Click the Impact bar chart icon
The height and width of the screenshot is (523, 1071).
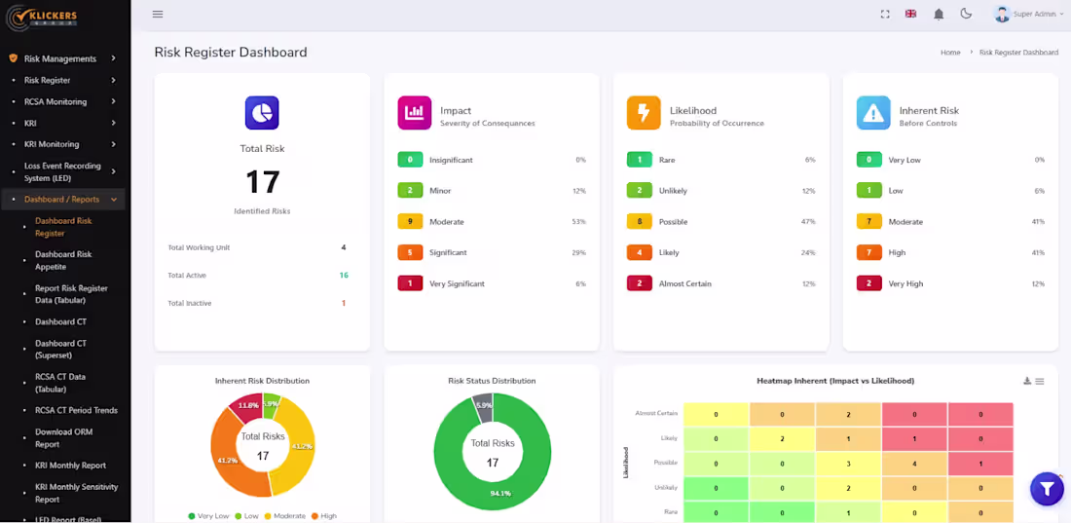click(x=415, y=113)
